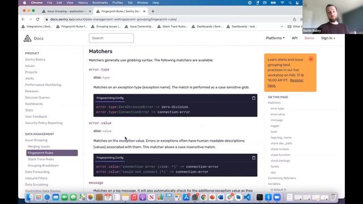363x204 pixels.
Task: Switch to the Issue Grouping tab
Action: [66, 11]
